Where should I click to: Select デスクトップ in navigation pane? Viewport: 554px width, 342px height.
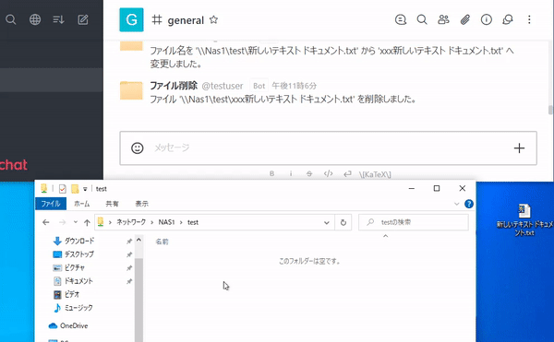point(74,254)
